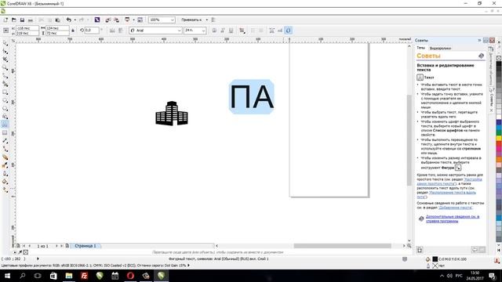Viewport: 502px width, 282px height.
Task: Select the Color Eyedropper tool
Action: (5, 165)
